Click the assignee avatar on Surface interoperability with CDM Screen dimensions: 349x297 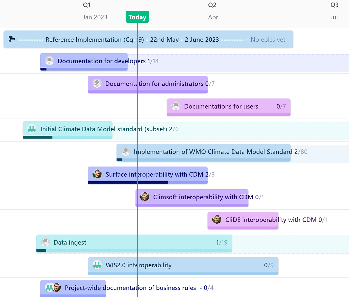(x=97, y=174)
